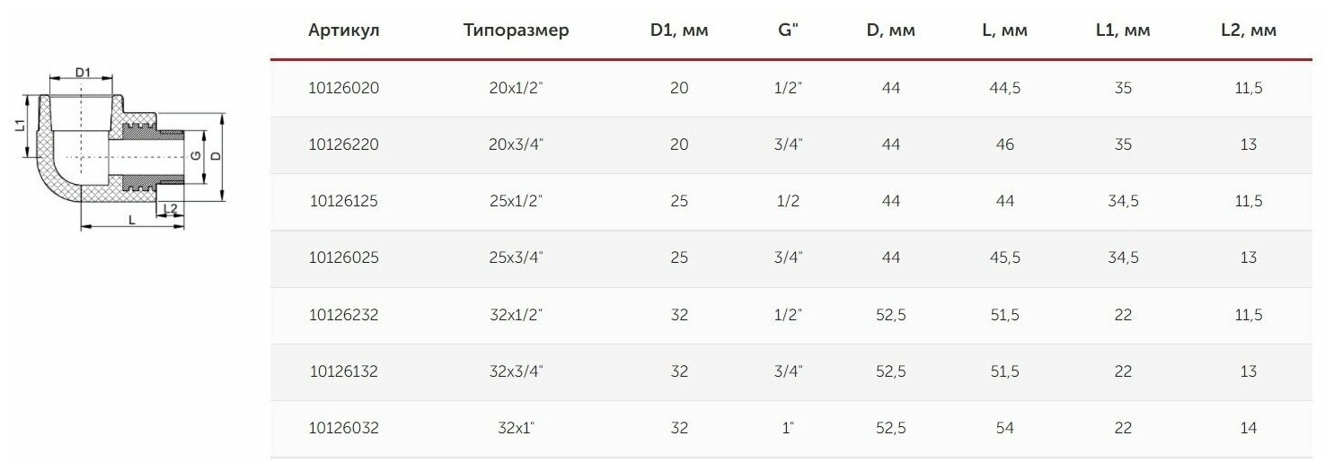Select article number 10126025
The height and width of the screenshot is (471, 1334).
click(x=343, y=257)
